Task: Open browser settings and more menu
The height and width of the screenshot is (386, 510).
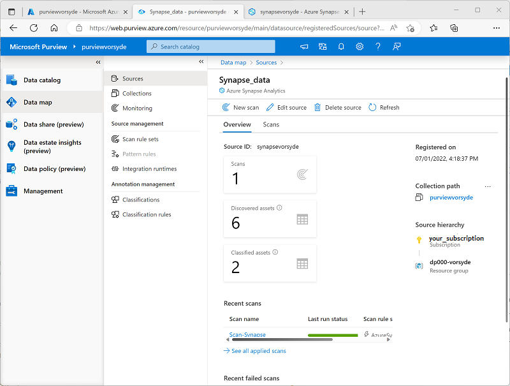Action: 497,28
